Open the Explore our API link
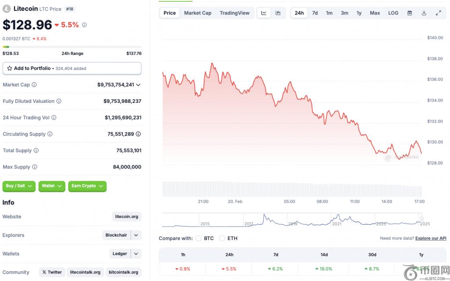Image resolution: width=450 pixels, height=281 pixels. click(x=430, y=238)
